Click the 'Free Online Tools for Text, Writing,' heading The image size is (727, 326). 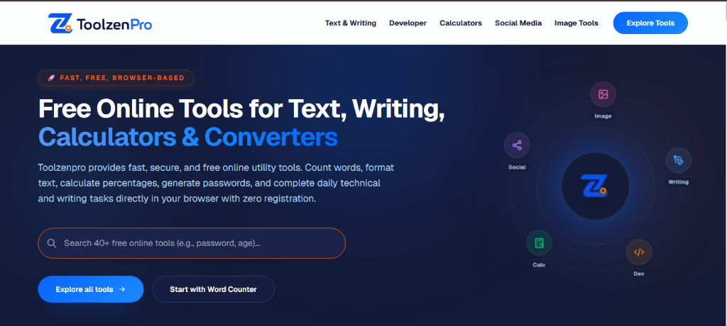point(241,109)
